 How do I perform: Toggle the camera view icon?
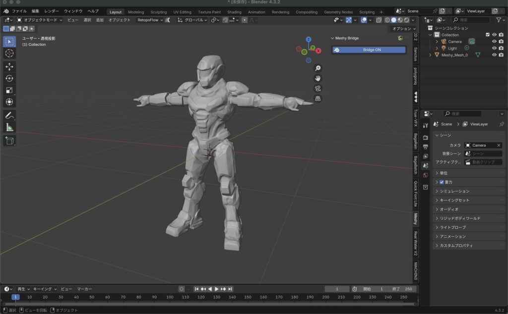[318, 88]
